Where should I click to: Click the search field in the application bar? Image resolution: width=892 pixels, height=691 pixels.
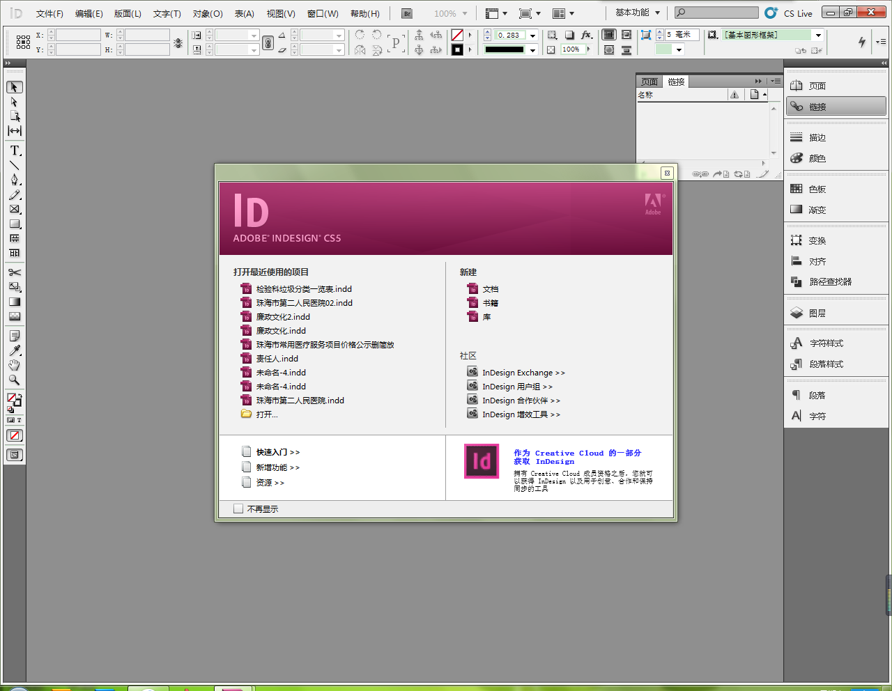coord(717,13)
